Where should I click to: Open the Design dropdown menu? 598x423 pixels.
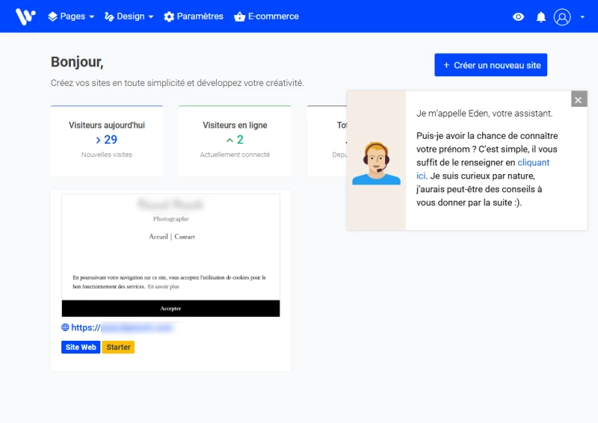[129, 16]
